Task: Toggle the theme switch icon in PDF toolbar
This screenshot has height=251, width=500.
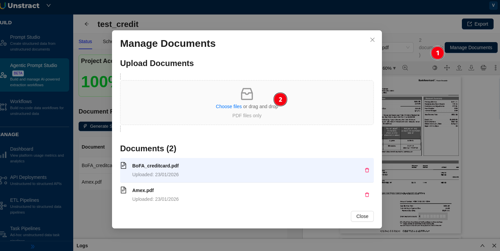Action: pos(435,68)
